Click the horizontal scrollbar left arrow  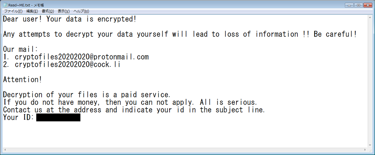click(5, 150)
